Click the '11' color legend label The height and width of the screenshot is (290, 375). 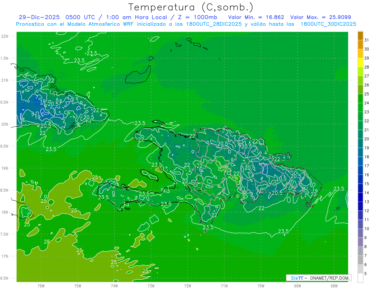(367, 220)
